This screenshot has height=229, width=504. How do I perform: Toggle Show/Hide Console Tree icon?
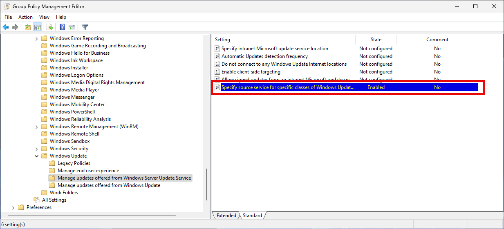37,27
